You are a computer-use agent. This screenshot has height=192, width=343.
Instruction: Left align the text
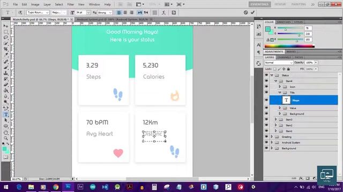pos(119,13)
